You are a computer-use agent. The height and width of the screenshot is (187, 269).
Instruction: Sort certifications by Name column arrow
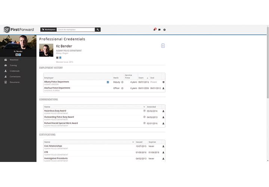click(x=133, y=142)
